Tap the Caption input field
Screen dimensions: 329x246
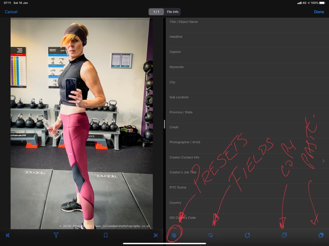click(247, 55)
